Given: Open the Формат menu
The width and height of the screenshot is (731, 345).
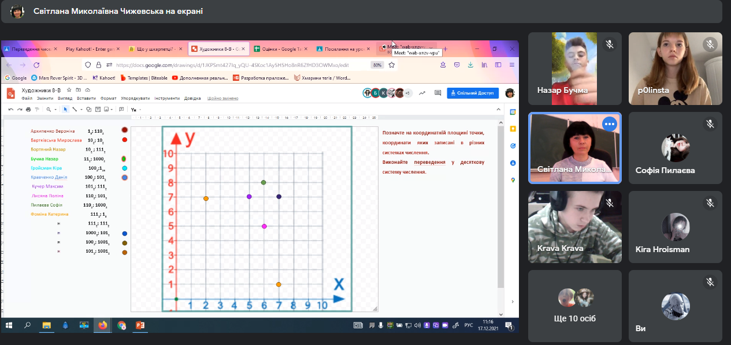Looking at the screenshot, I should pos(108,98).
